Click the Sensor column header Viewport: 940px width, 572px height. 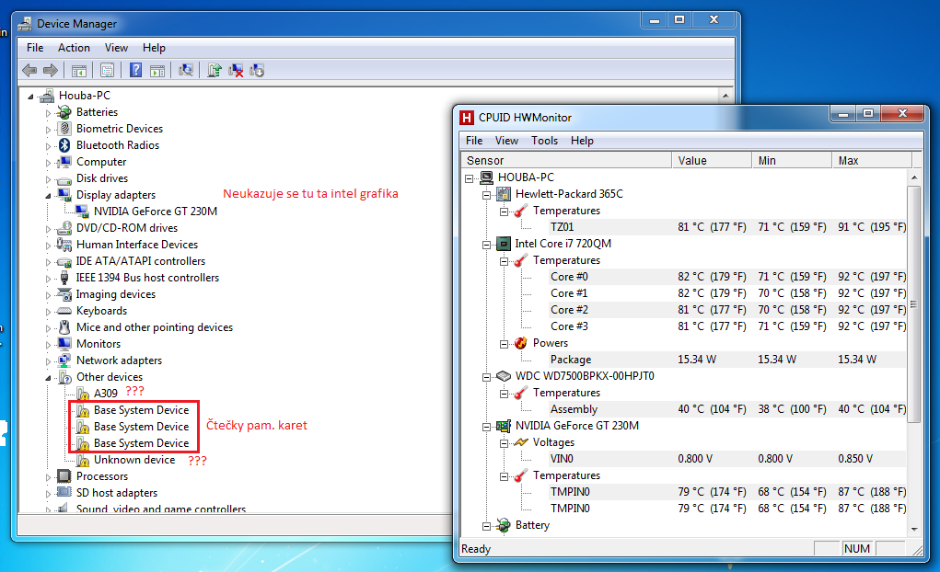point(566,161)
